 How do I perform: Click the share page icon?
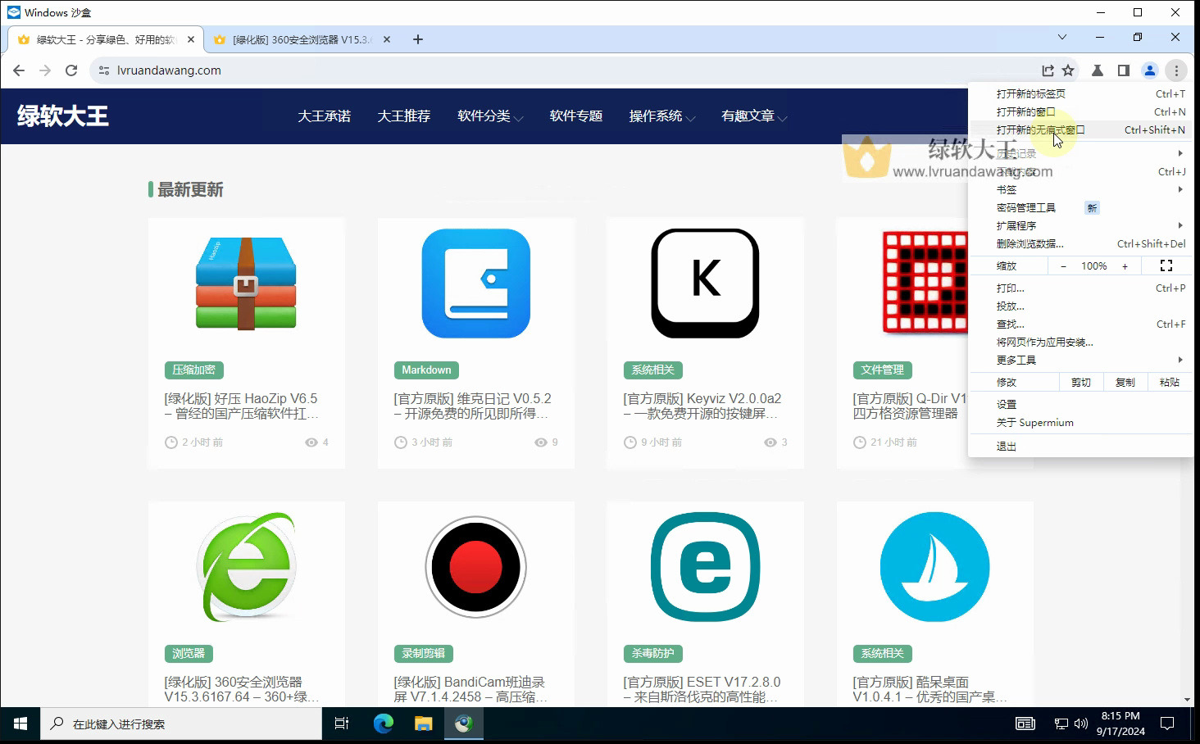pyautogui.click(x=1048, y=70)
